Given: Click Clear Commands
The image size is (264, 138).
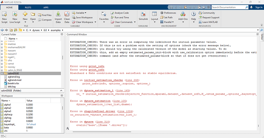Looking at the screenshot, I should pyautogui.click(x=123, y=22).
